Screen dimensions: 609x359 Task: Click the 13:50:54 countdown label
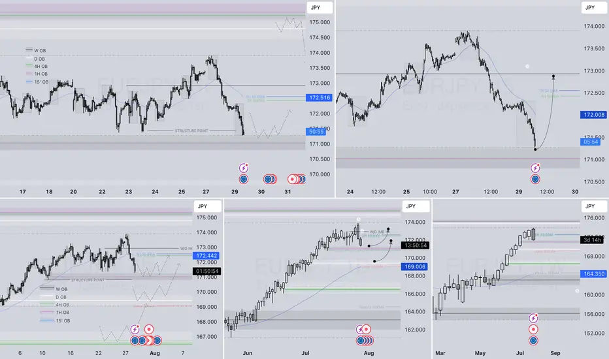click(415, 245)
